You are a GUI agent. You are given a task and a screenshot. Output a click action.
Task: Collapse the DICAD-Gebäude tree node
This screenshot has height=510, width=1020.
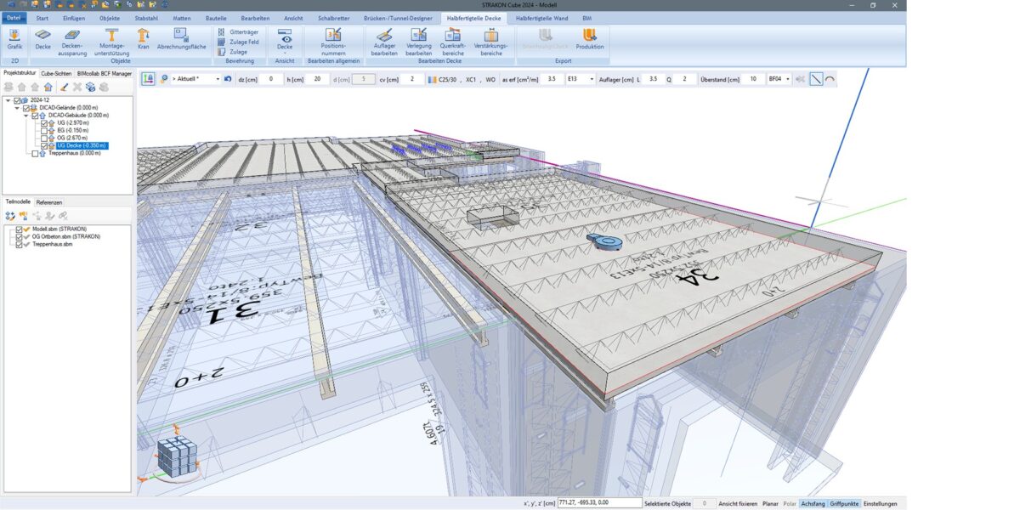click(x=26, y=116)
